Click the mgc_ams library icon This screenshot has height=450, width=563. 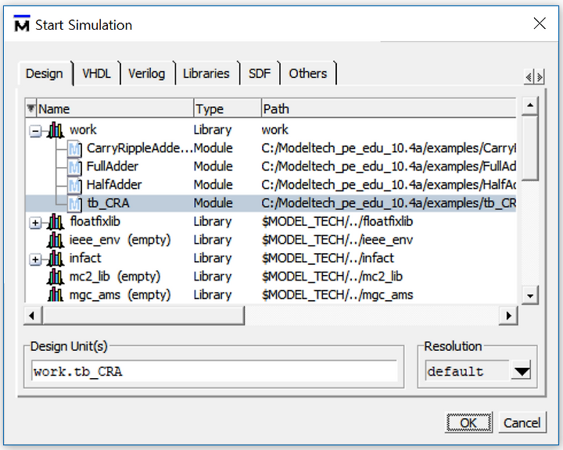[x=56, y=295]
